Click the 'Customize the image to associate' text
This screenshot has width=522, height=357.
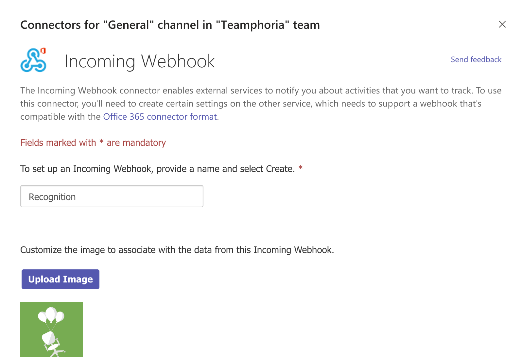click(x=177, y=250)
